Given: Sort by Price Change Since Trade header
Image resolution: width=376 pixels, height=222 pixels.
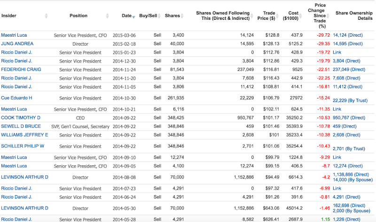Looking at the screenshot, I should coord(316,16).
